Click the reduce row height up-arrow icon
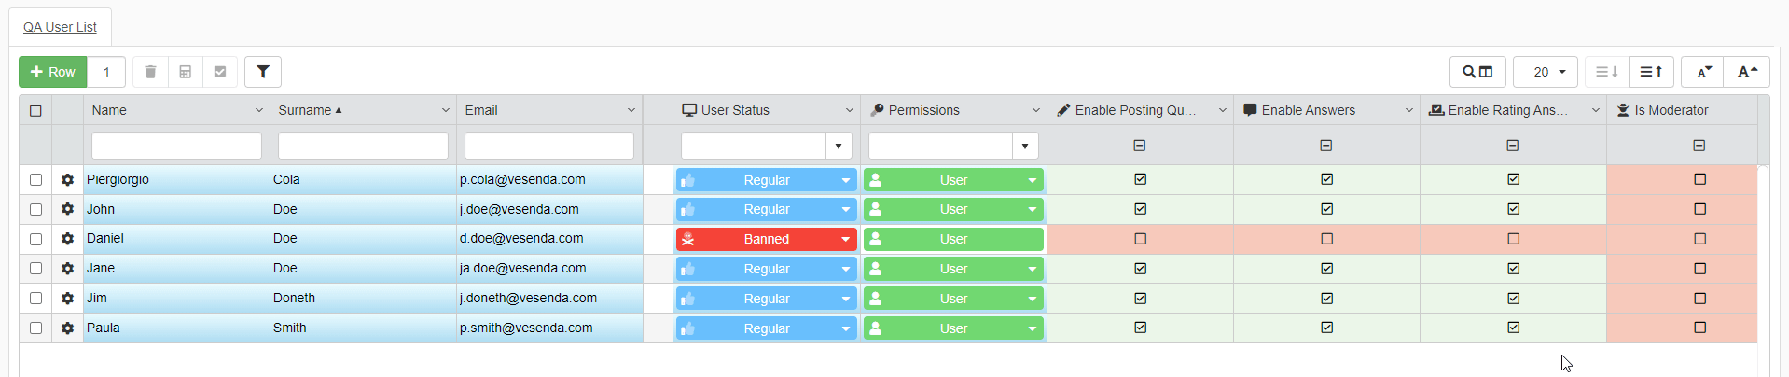 pyautogui.click(x=1651, y=72)
